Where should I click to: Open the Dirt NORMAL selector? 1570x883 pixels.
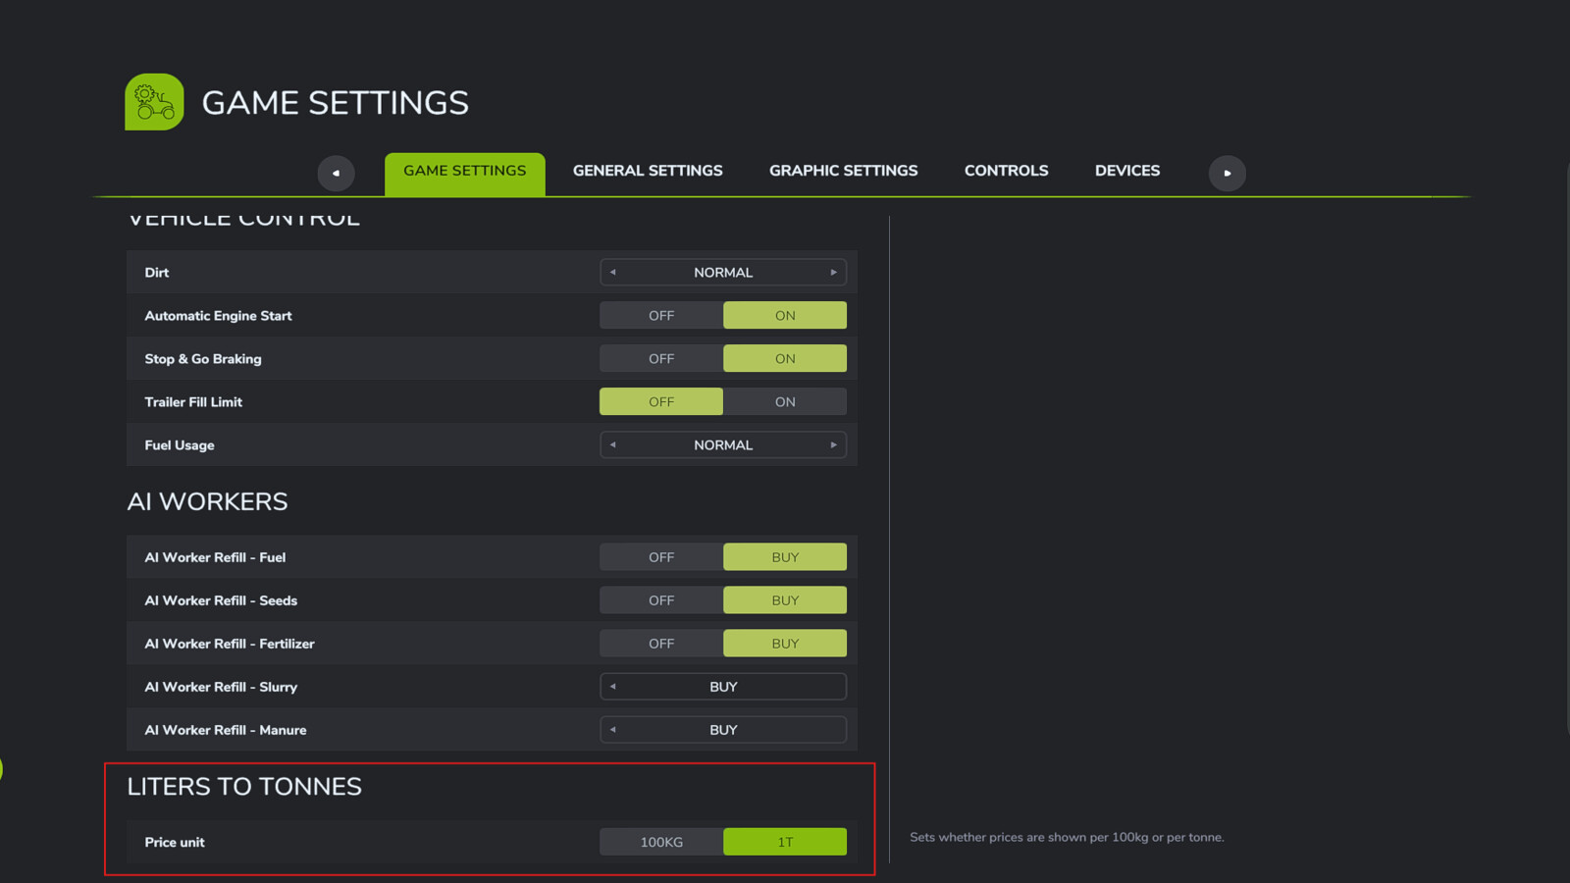723,273
